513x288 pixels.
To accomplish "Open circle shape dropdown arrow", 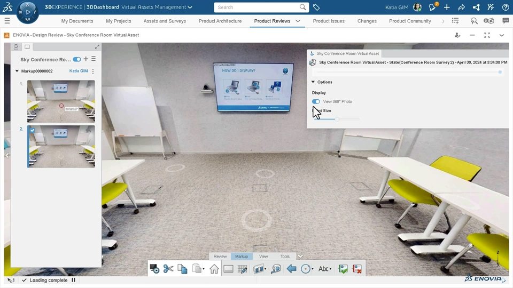I will tap(313, 269).
